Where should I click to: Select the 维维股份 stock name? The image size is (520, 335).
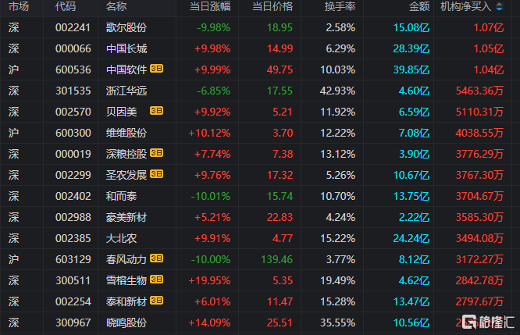(126, 133)
